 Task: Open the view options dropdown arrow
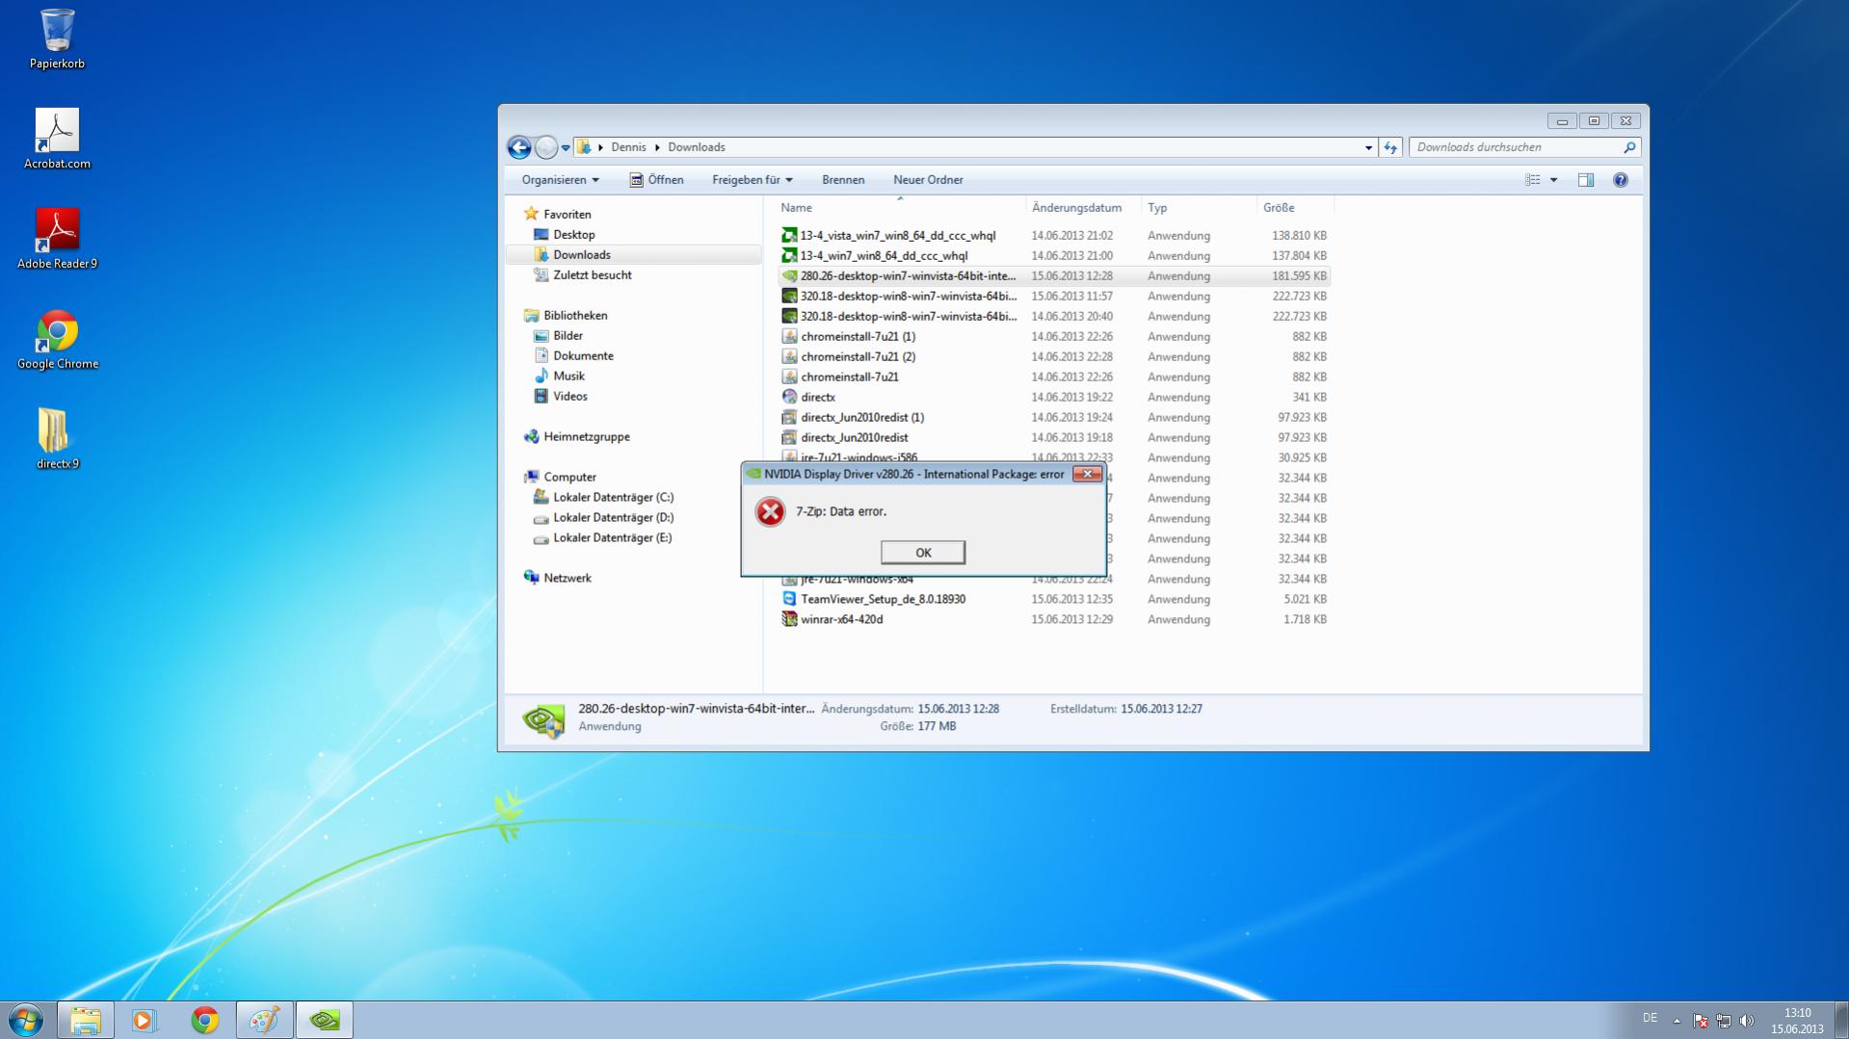click(1553, 180)
